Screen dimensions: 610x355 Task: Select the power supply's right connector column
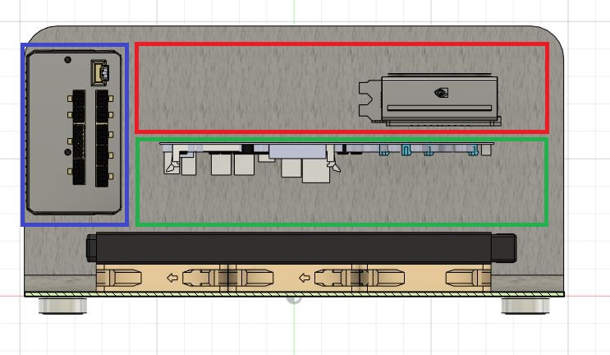point(102,138)
